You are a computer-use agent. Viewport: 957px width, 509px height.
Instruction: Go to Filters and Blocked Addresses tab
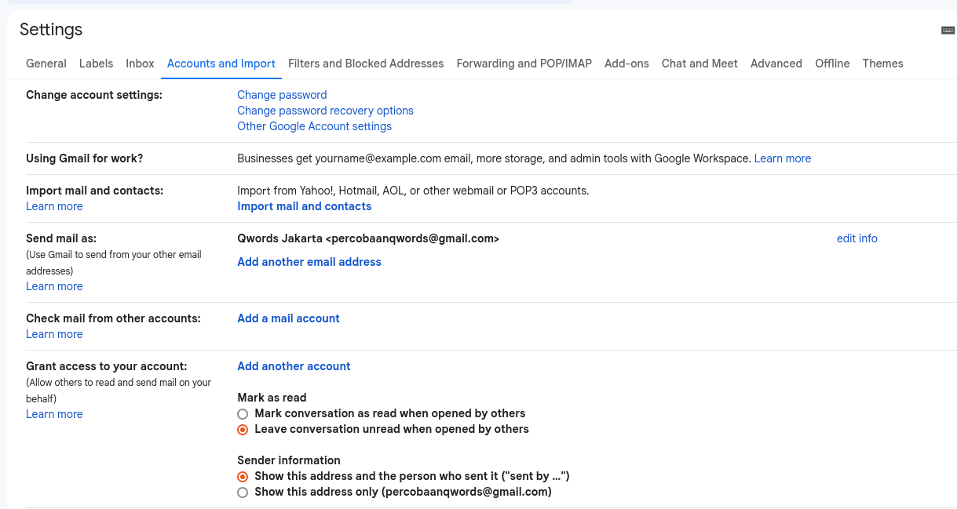tap(366, 64)
